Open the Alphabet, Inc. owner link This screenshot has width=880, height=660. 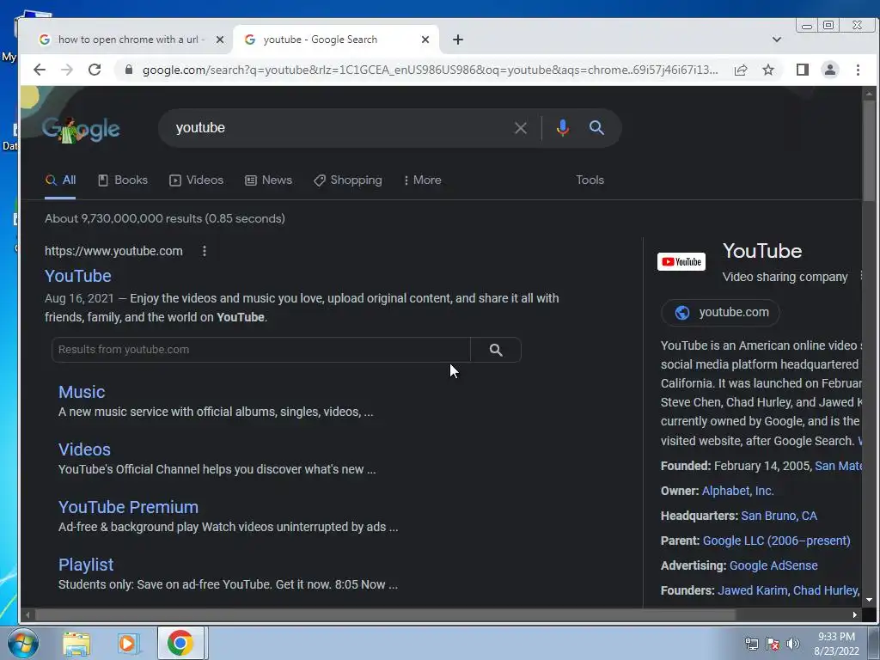tap(737, 491)
